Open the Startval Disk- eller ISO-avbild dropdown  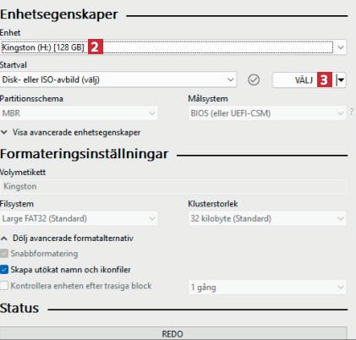coord(118,80)
